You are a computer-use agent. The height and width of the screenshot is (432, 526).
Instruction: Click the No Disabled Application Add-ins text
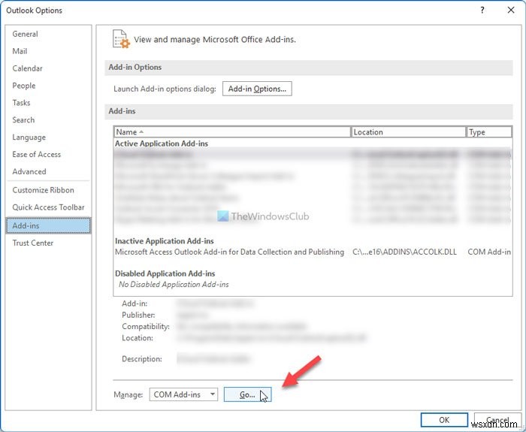click(x=174, y=285)
